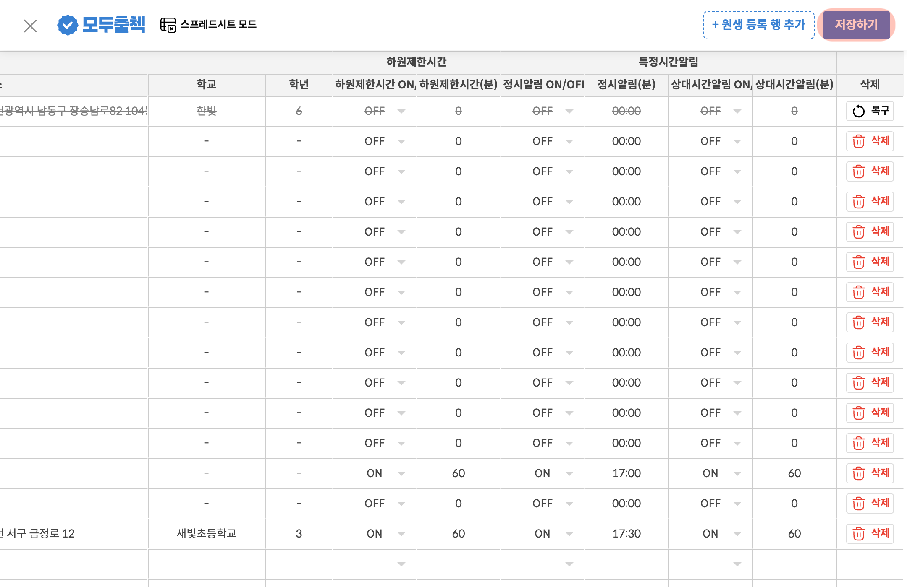This screenshot has width=907, height=587.
Task: Click the 스프레드시트 모드 spreadsheet icon
Action: (x=168, y=25)
